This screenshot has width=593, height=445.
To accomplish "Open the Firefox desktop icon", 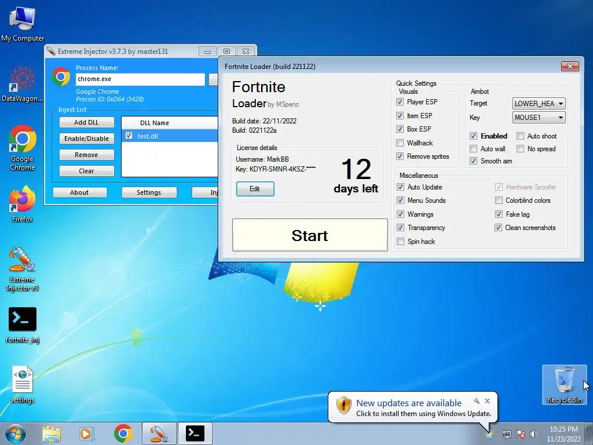I will [x=23, y=204].
